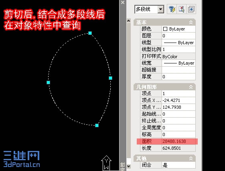Open the 线型 ByLayer value field
This screenshot has width=225, height=171.
tap(178, 43)
